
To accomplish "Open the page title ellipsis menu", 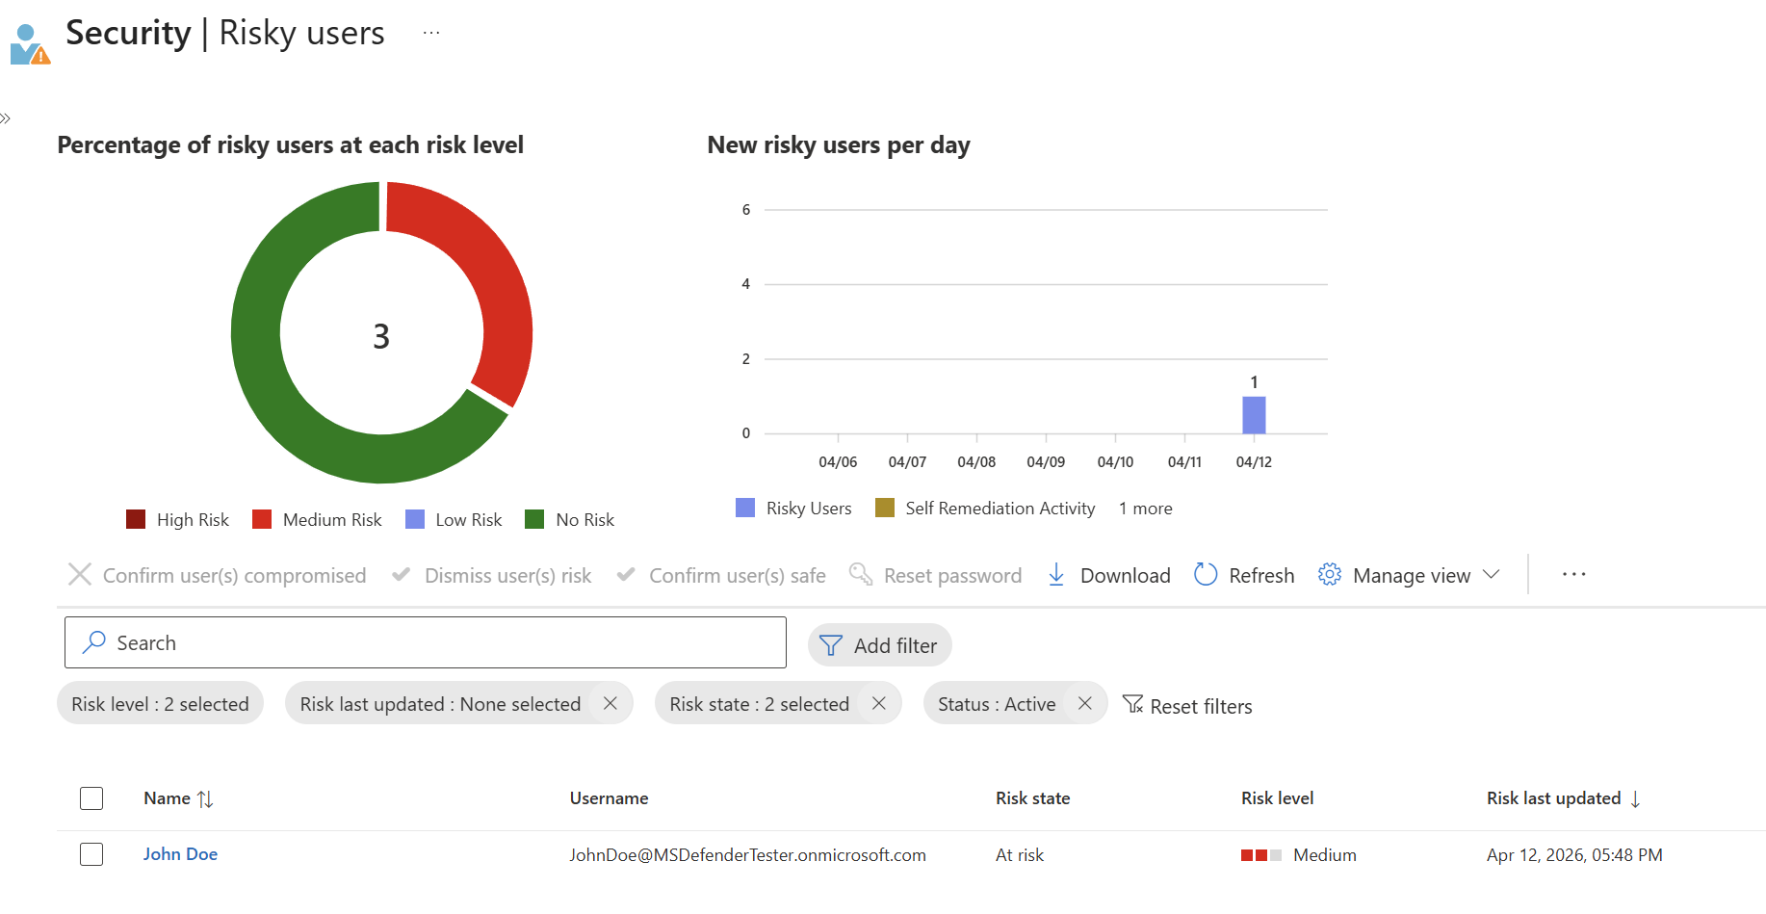I will point(431,33).
